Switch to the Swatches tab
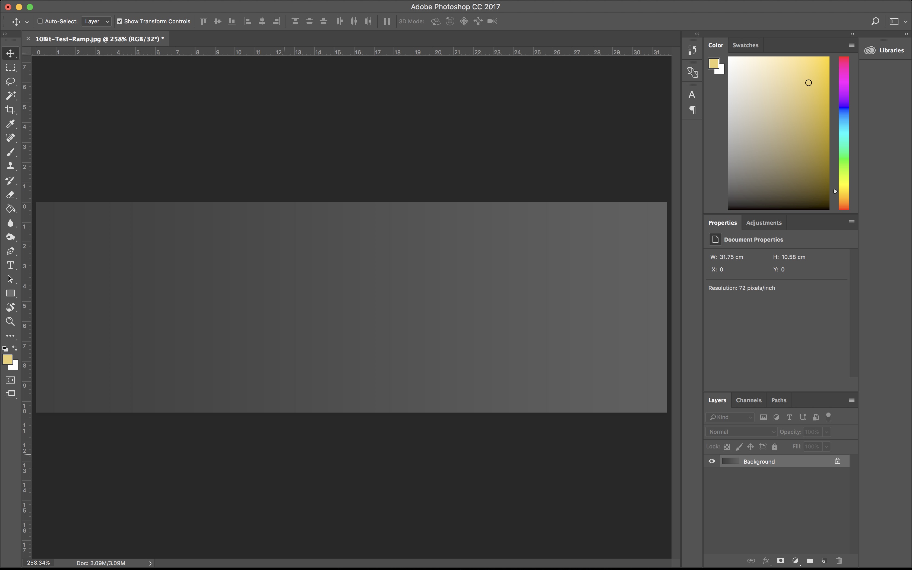 coord(745,45)
